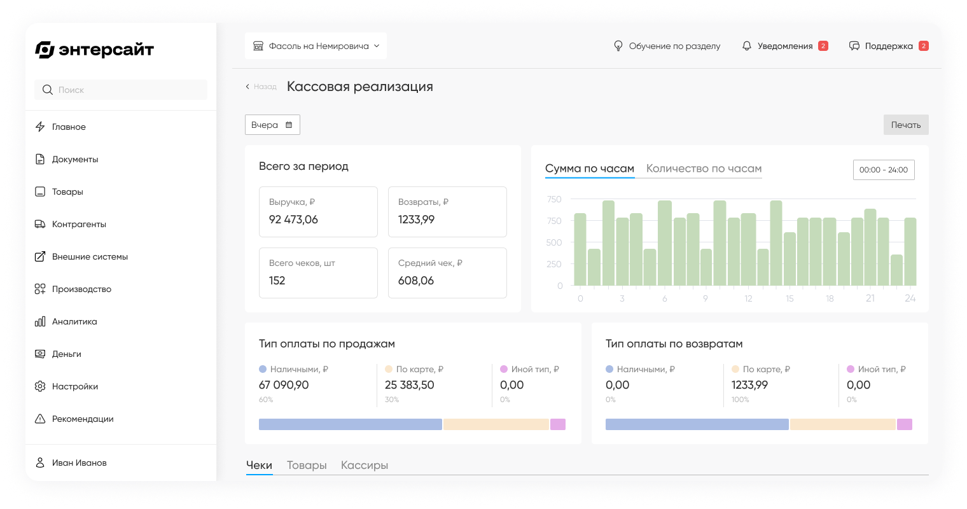Click the search magnifier icon
Viewport: 967px width, 509px height.
click(48, 90)
